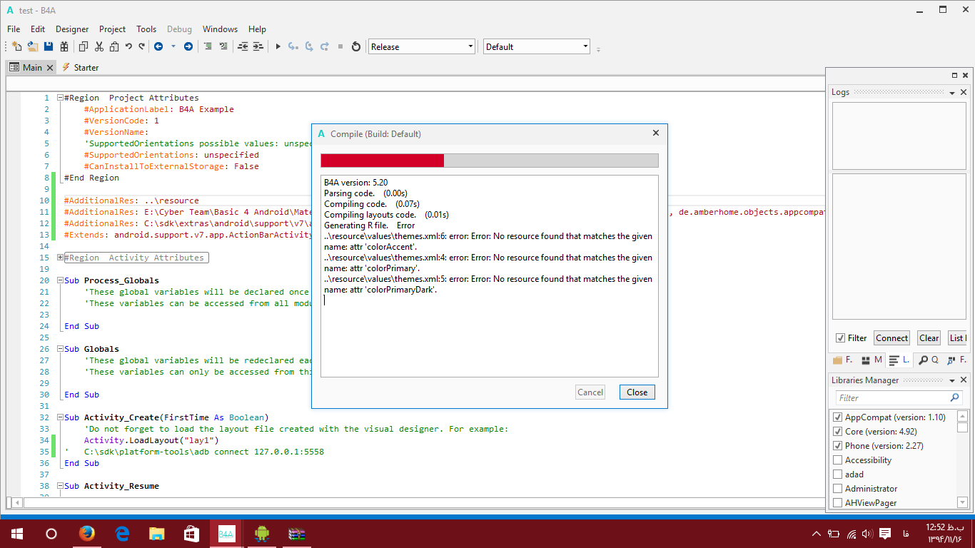Expand the Activity Attributes region

[x=61, y=258]
